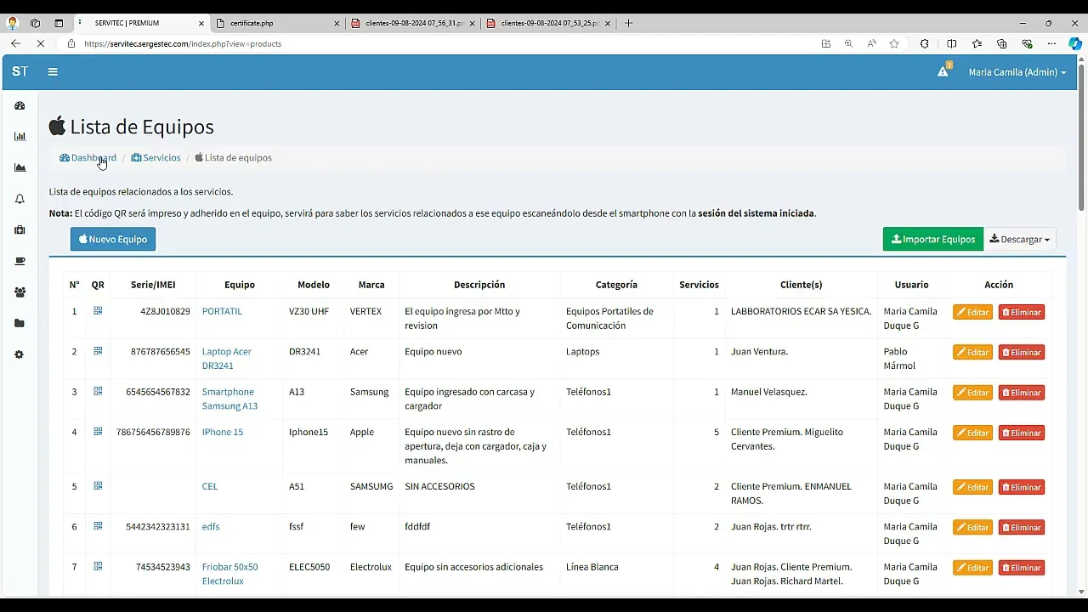Edit the Friobar 50x50 Electrolux row
Screen dimensions: 1088x612
(x=972, y=568)
